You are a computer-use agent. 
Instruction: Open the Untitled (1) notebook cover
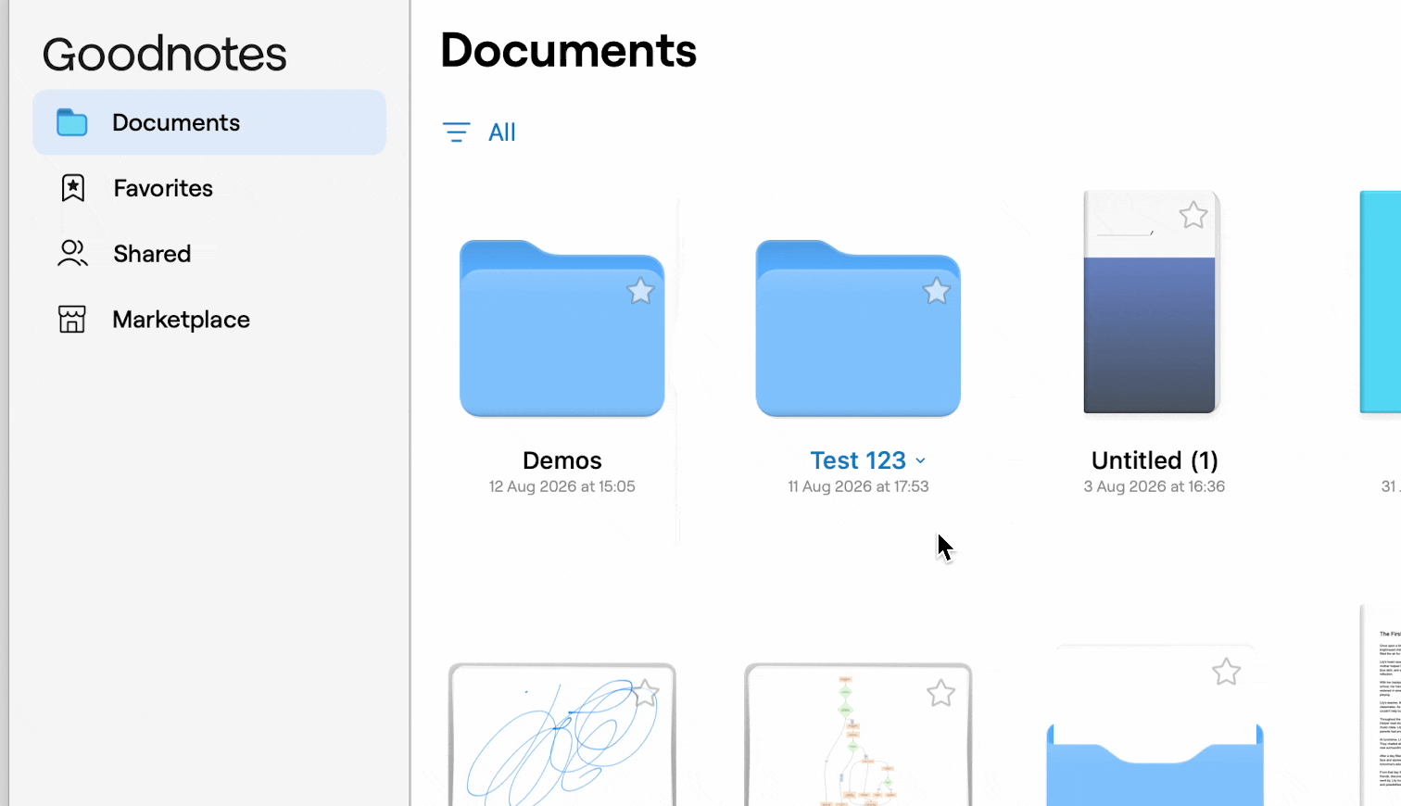pos(1151,302)
